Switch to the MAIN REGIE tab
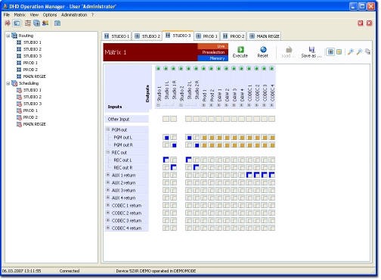The height and width of the screenshot is (280, 381). click(x=265, y=36)
